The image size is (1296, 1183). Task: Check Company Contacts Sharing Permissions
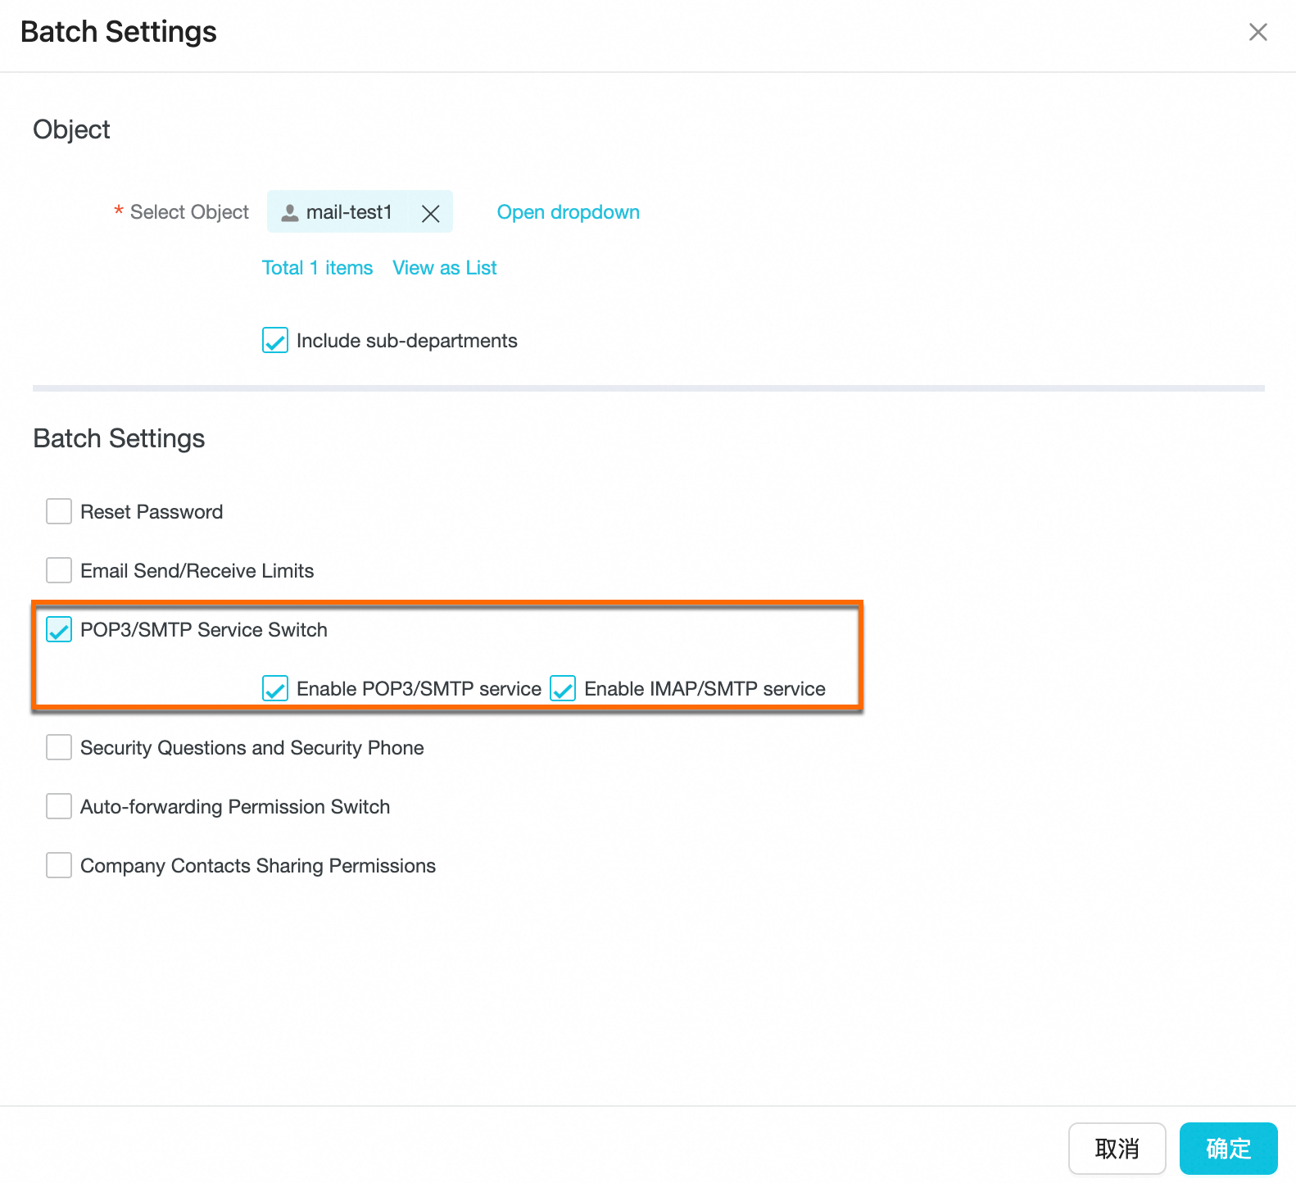click(x=59, y=865)
